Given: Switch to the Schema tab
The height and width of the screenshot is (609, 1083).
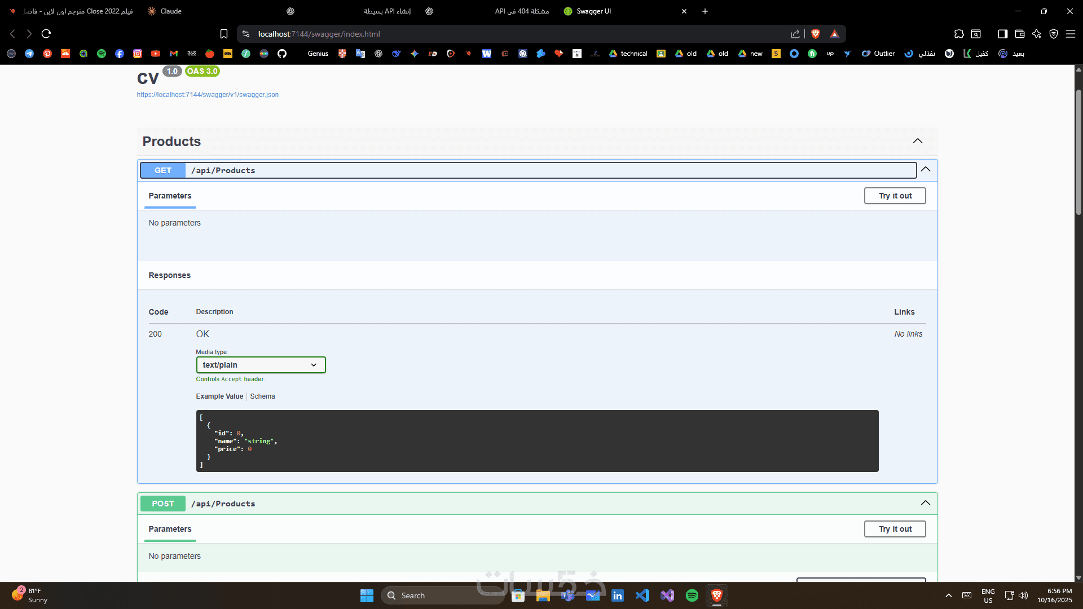Looking at the screenshot, I should click(x=262, y=396).
